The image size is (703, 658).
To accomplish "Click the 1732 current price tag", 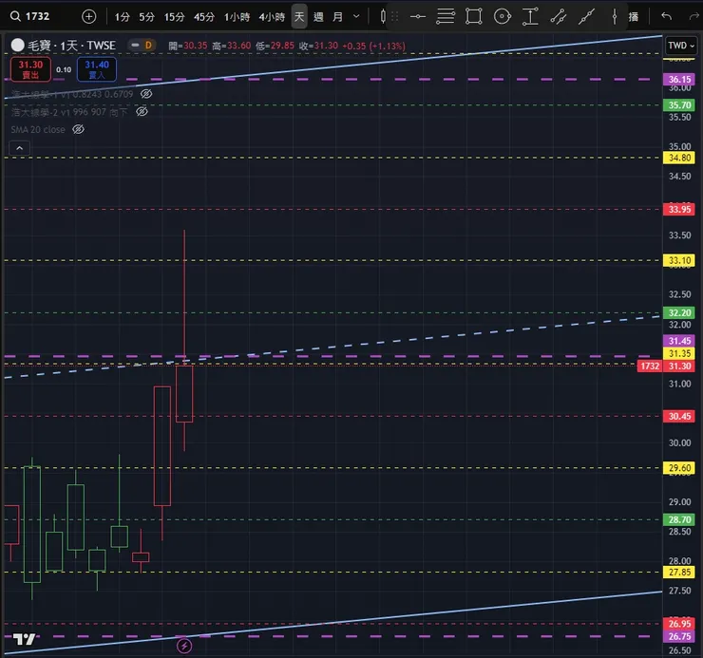I will (650, 366).
